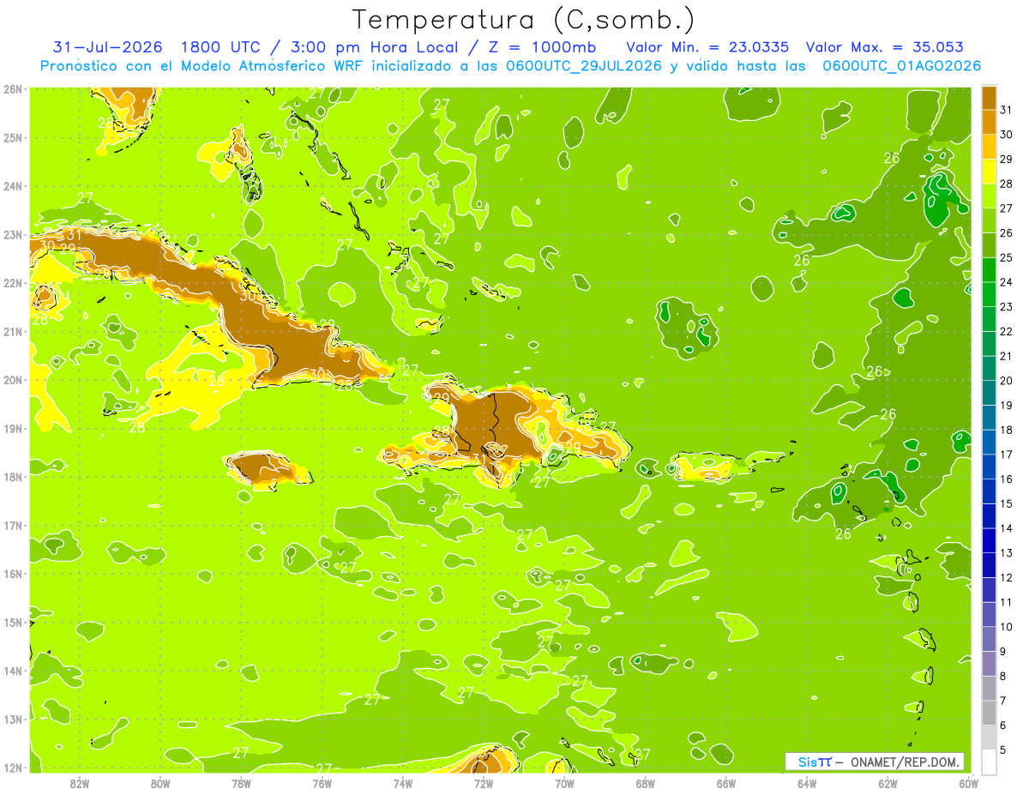Image resolution: width=1029 pixels, height=795 pixels.
Task: Select "Valor Min. = 23.0335" text
Action: tap(707, 47)
